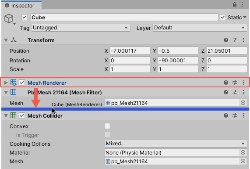250x169 pixels.
Task: Open Transform component more options menu
Action: (x=243, y=40)
